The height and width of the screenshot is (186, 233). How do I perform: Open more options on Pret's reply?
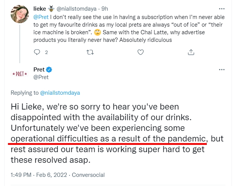(222, 70)
